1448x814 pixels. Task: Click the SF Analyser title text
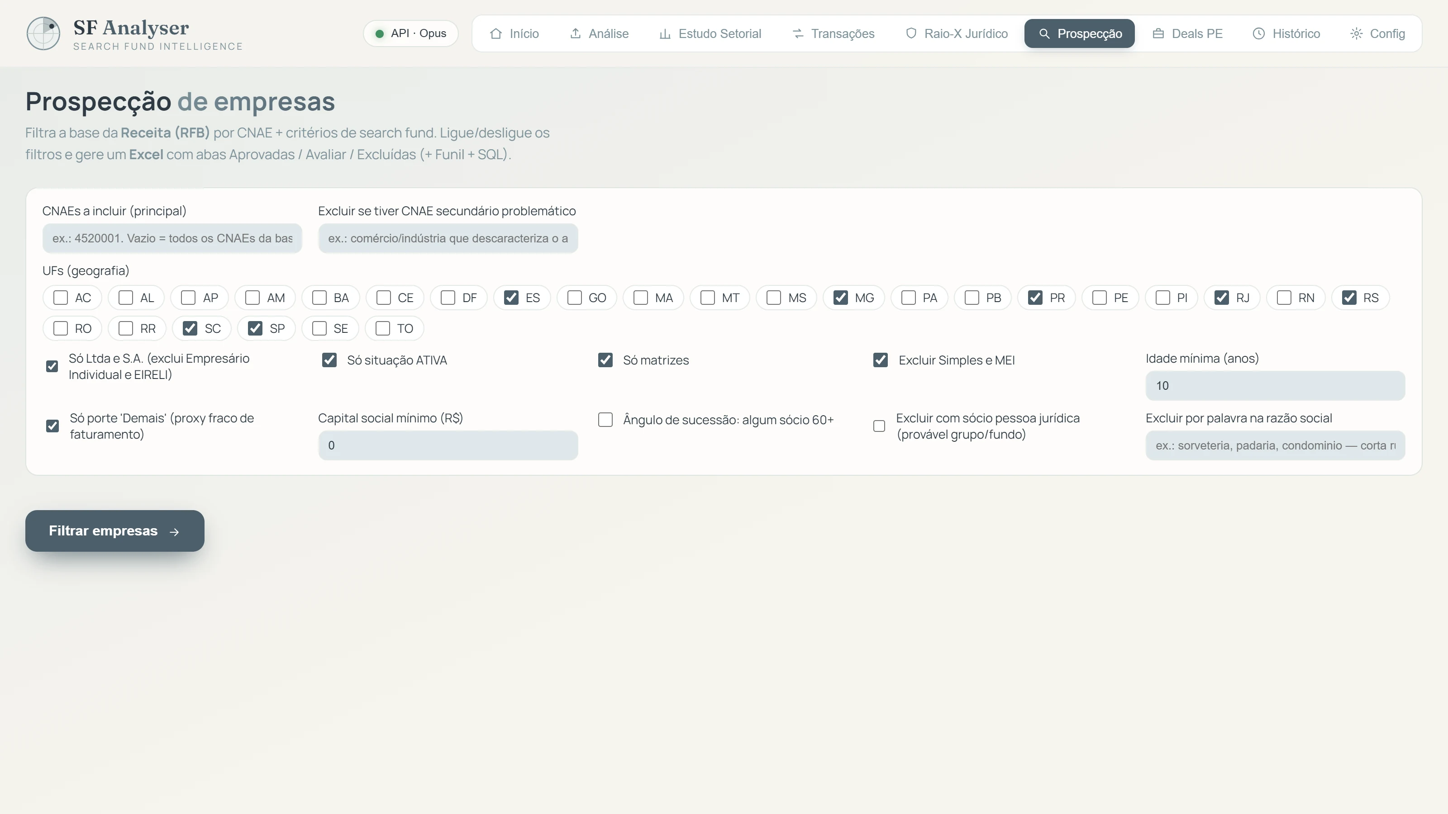coord(131,28)
